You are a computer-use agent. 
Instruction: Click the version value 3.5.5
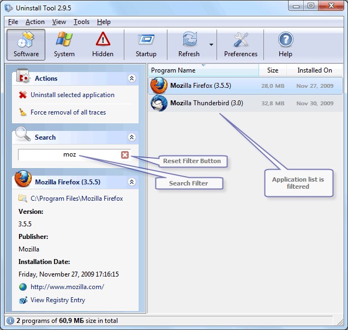[x=25, y=224]
